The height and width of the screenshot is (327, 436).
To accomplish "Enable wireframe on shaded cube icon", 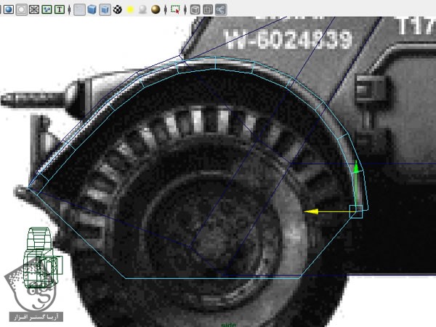I will coord(104,10).
